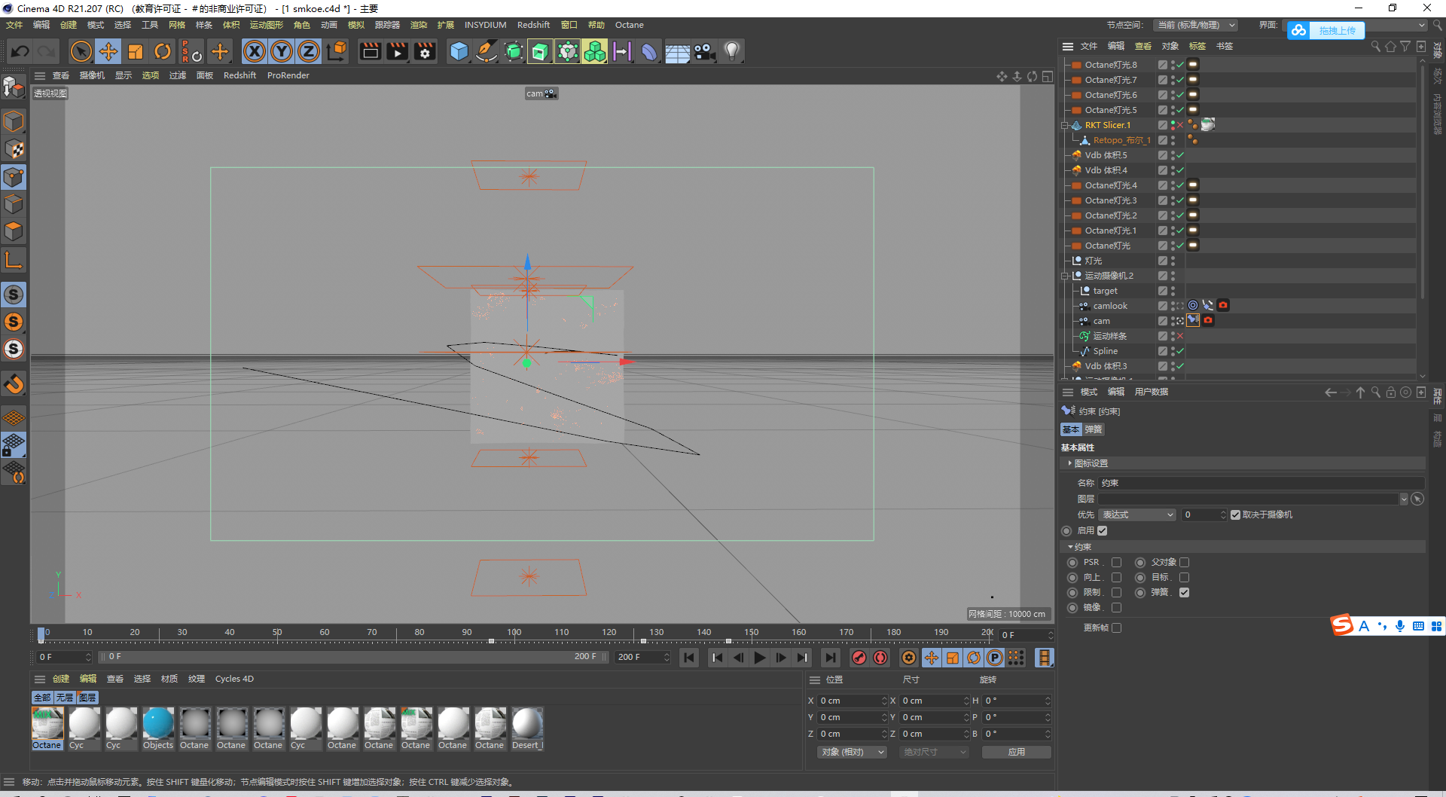Enable the 限制 constraint checkbox
The image size is (1446, 797).
pos(1117,593)
